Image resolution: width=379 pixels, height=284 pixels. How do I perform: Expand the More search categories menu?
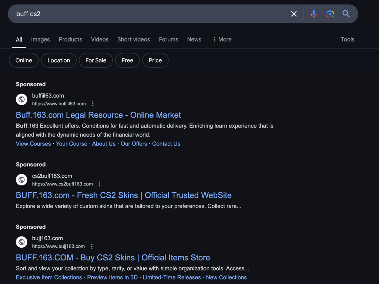(222, 39)
